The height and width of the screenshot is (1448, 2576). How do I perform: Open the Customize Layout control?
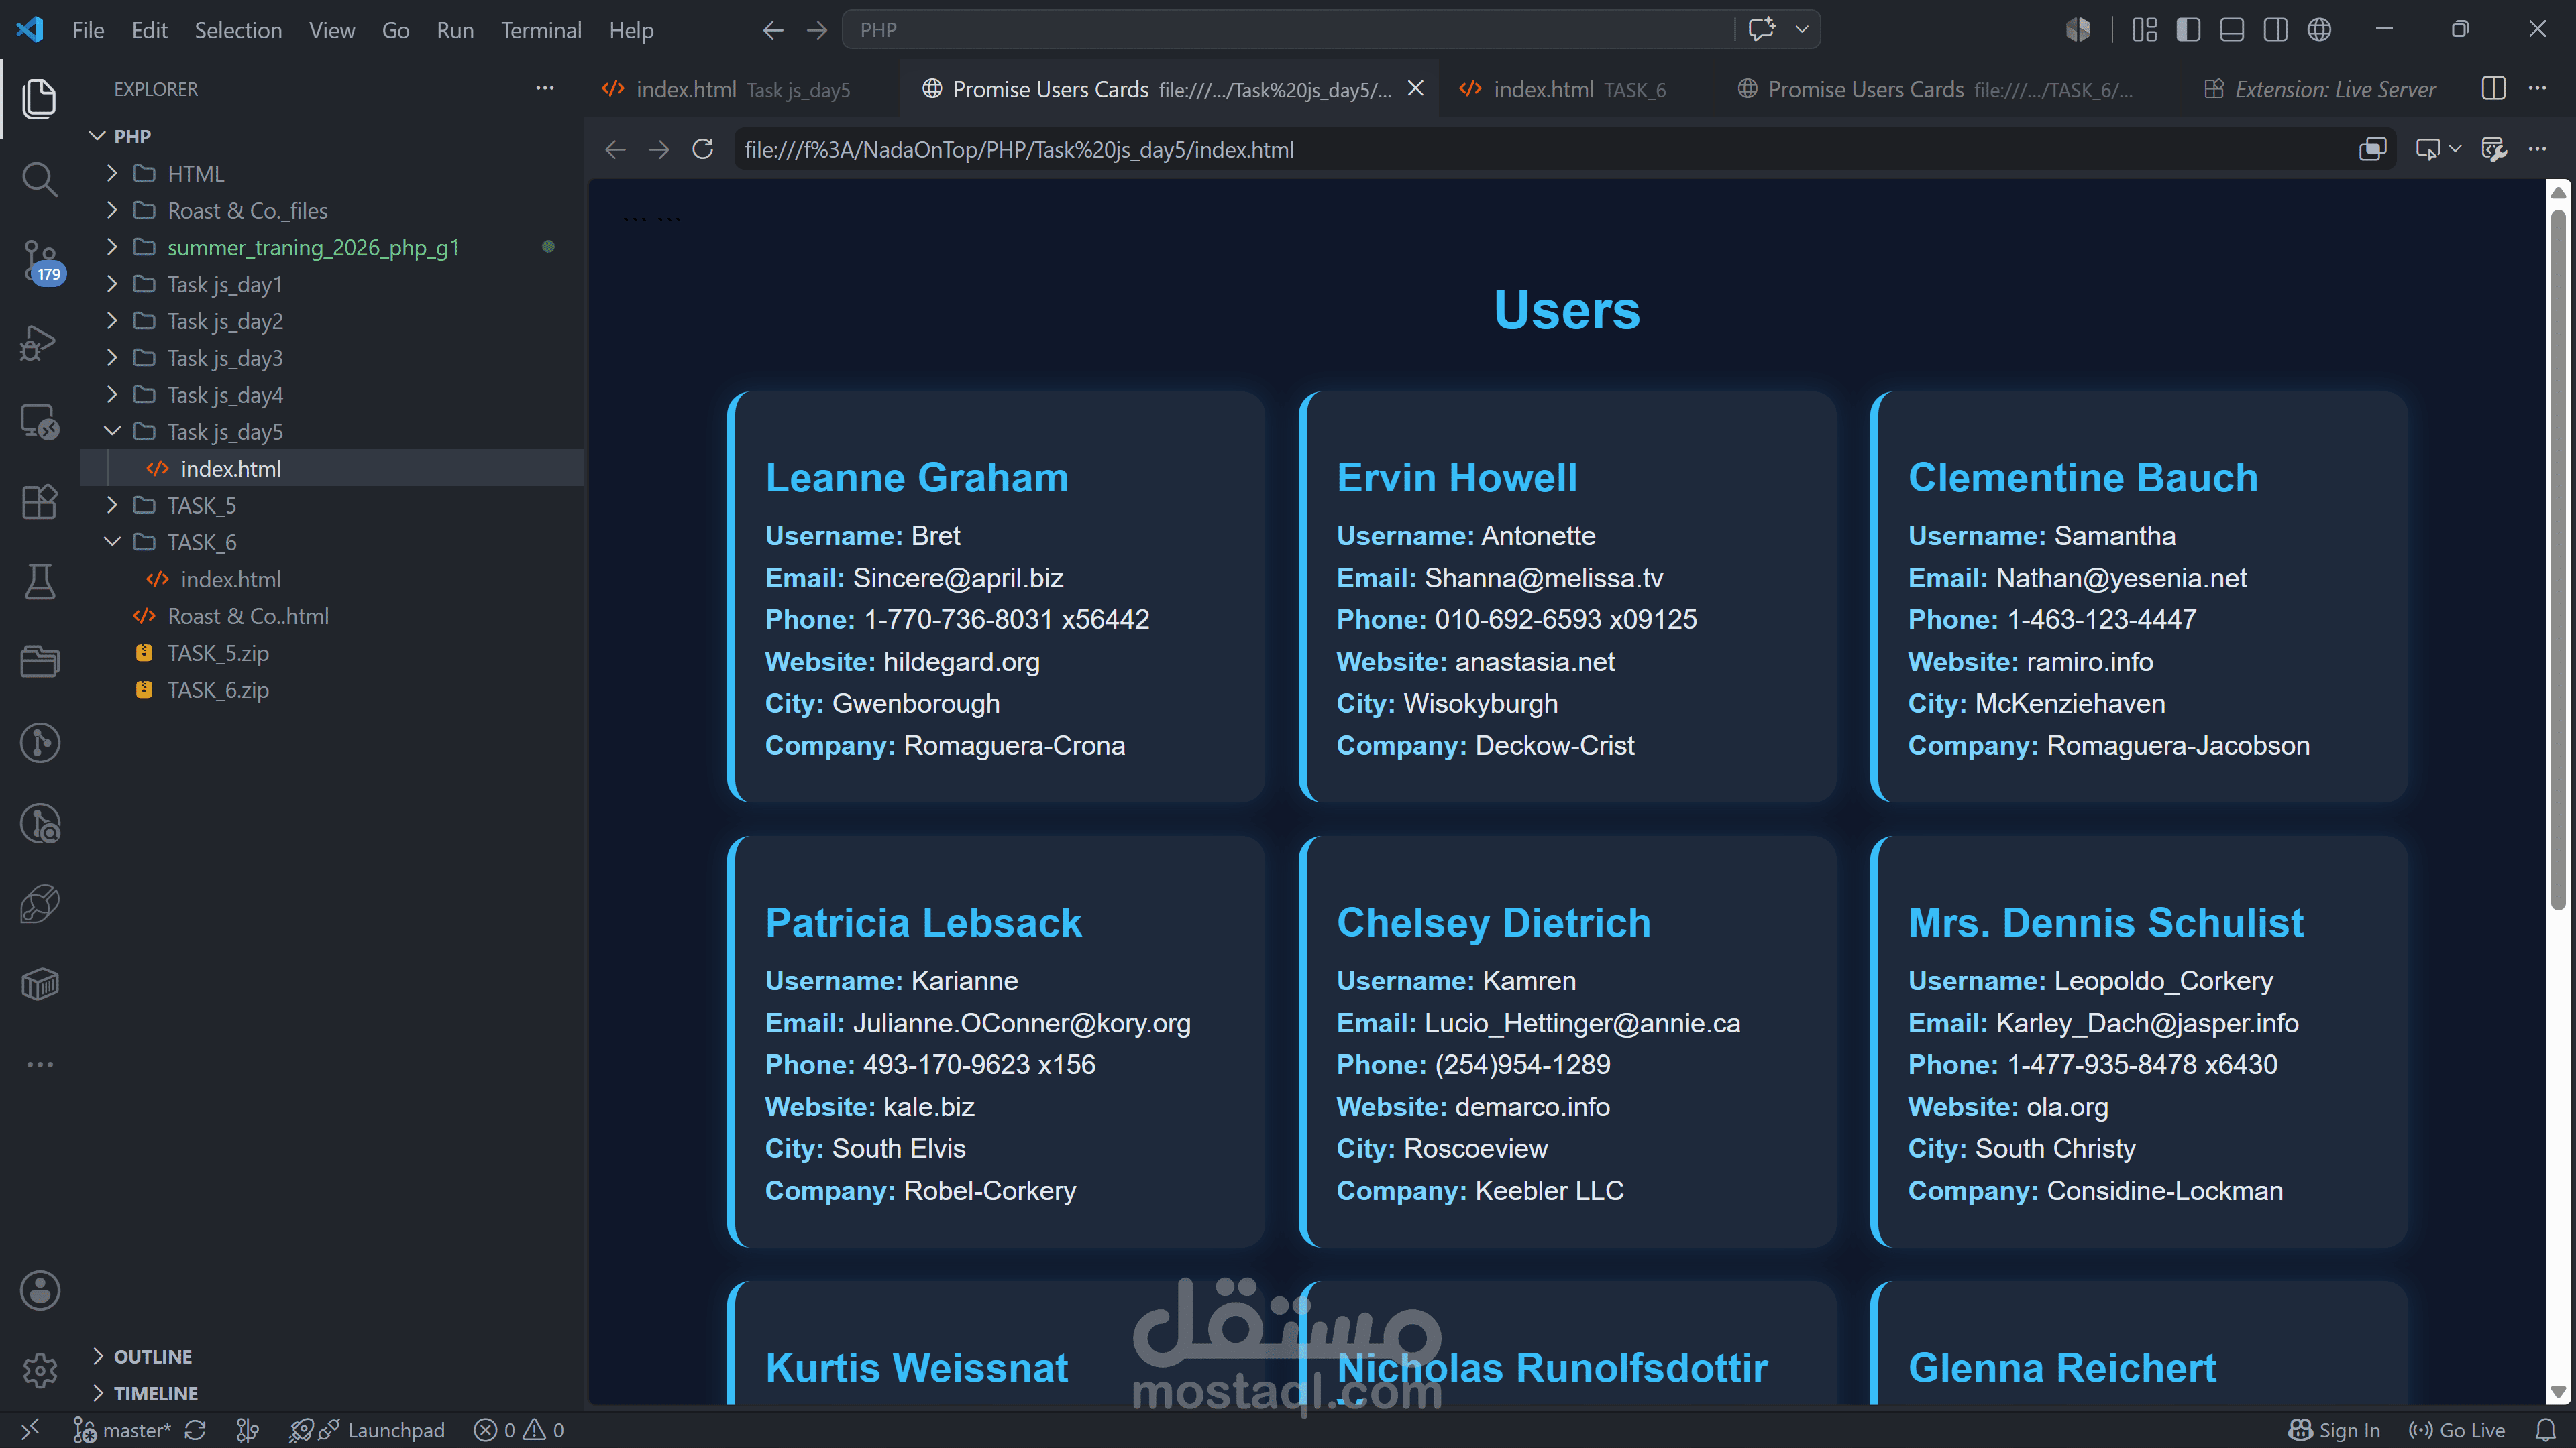2144,30
